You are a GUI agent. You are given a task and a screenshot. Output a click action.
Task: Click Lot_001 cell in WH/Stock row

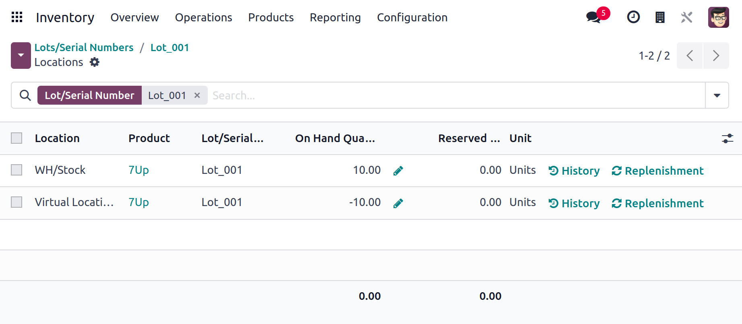[222, 170]
